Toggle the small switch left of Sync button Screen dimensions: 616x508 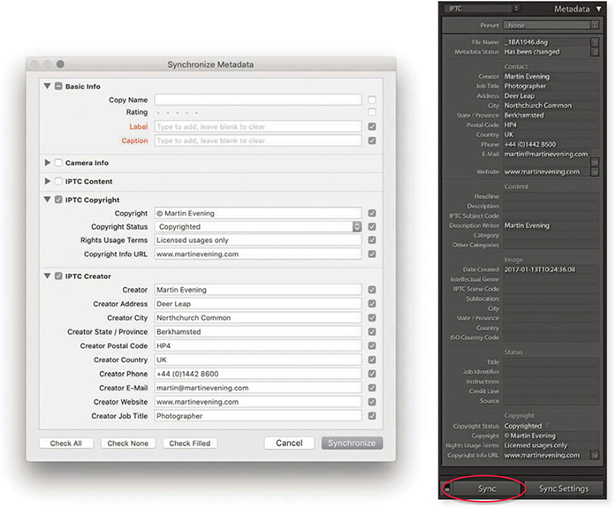pyautogui.click(x=448, y=488)
